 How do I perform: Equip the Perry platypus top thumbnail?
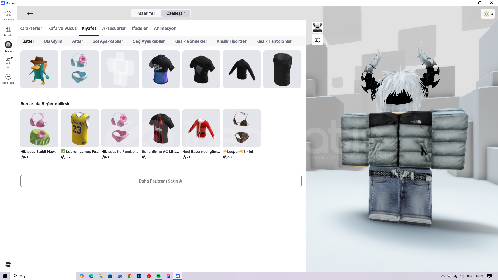39,69
